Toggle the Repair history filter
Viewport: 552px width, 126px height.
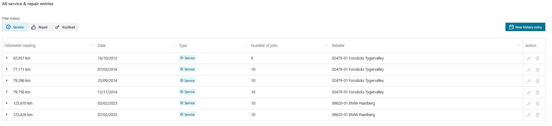[40, 27]
